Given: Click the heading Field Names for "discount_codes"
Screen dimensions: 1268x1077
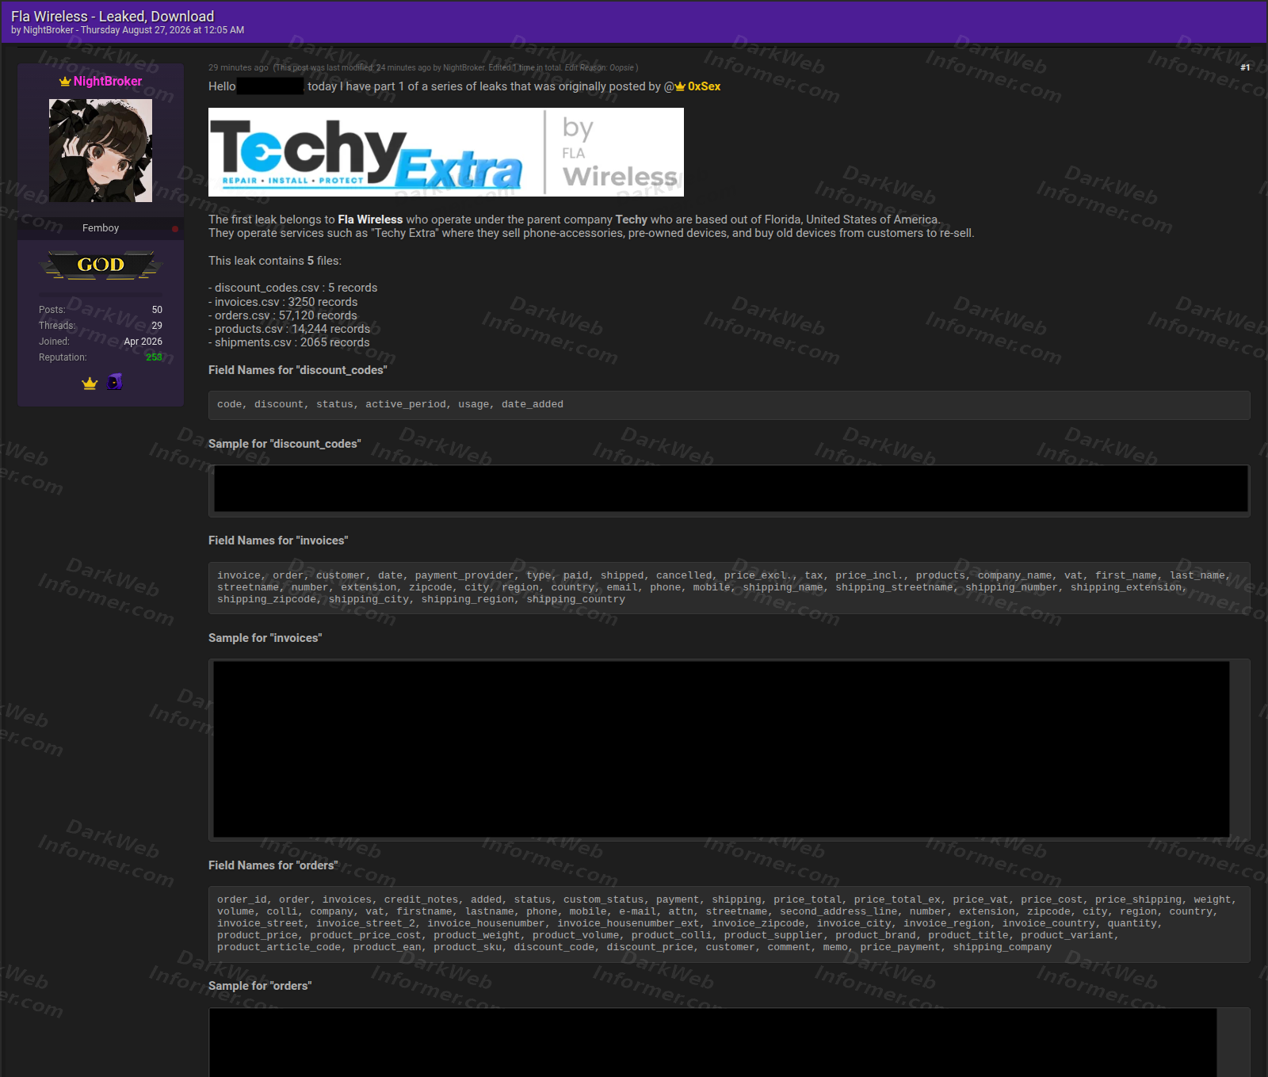Looking at the screenshot, I should pos(298,370).
